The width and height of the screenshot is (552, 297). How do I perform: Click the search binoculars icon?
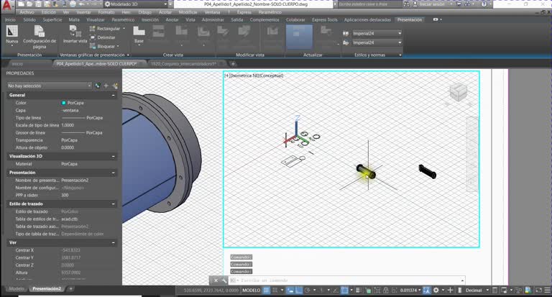406,4
